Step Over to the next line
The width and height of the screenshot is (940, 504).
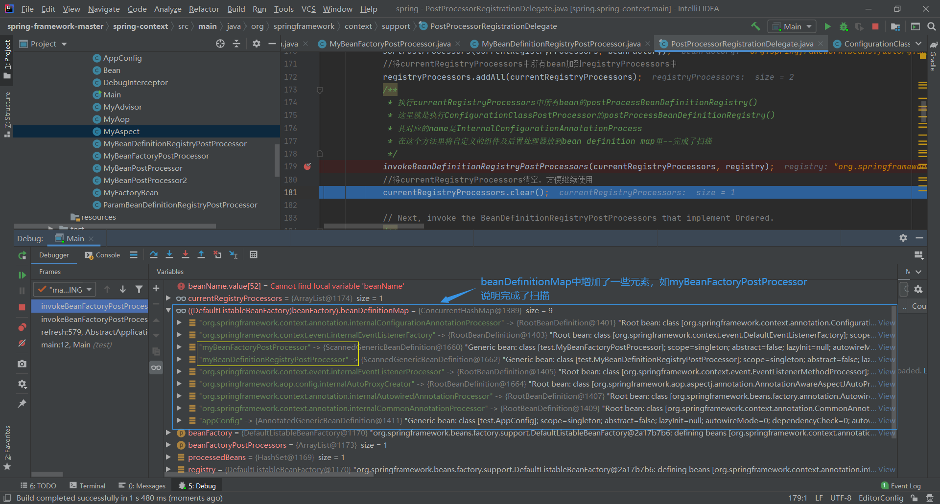coord(154,254)
